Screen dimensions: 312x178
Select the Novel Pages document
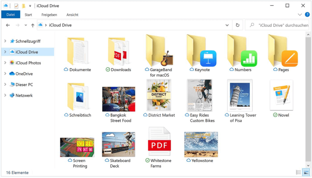coord(281,95)
